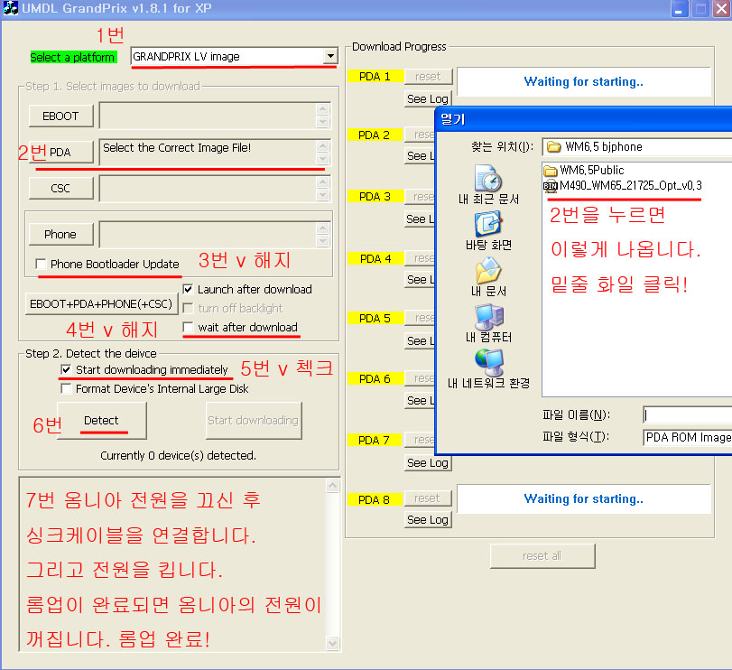Viewport: 732px width, 670px height.
Task: Click the CSC image button
Action: click(60, 188)
